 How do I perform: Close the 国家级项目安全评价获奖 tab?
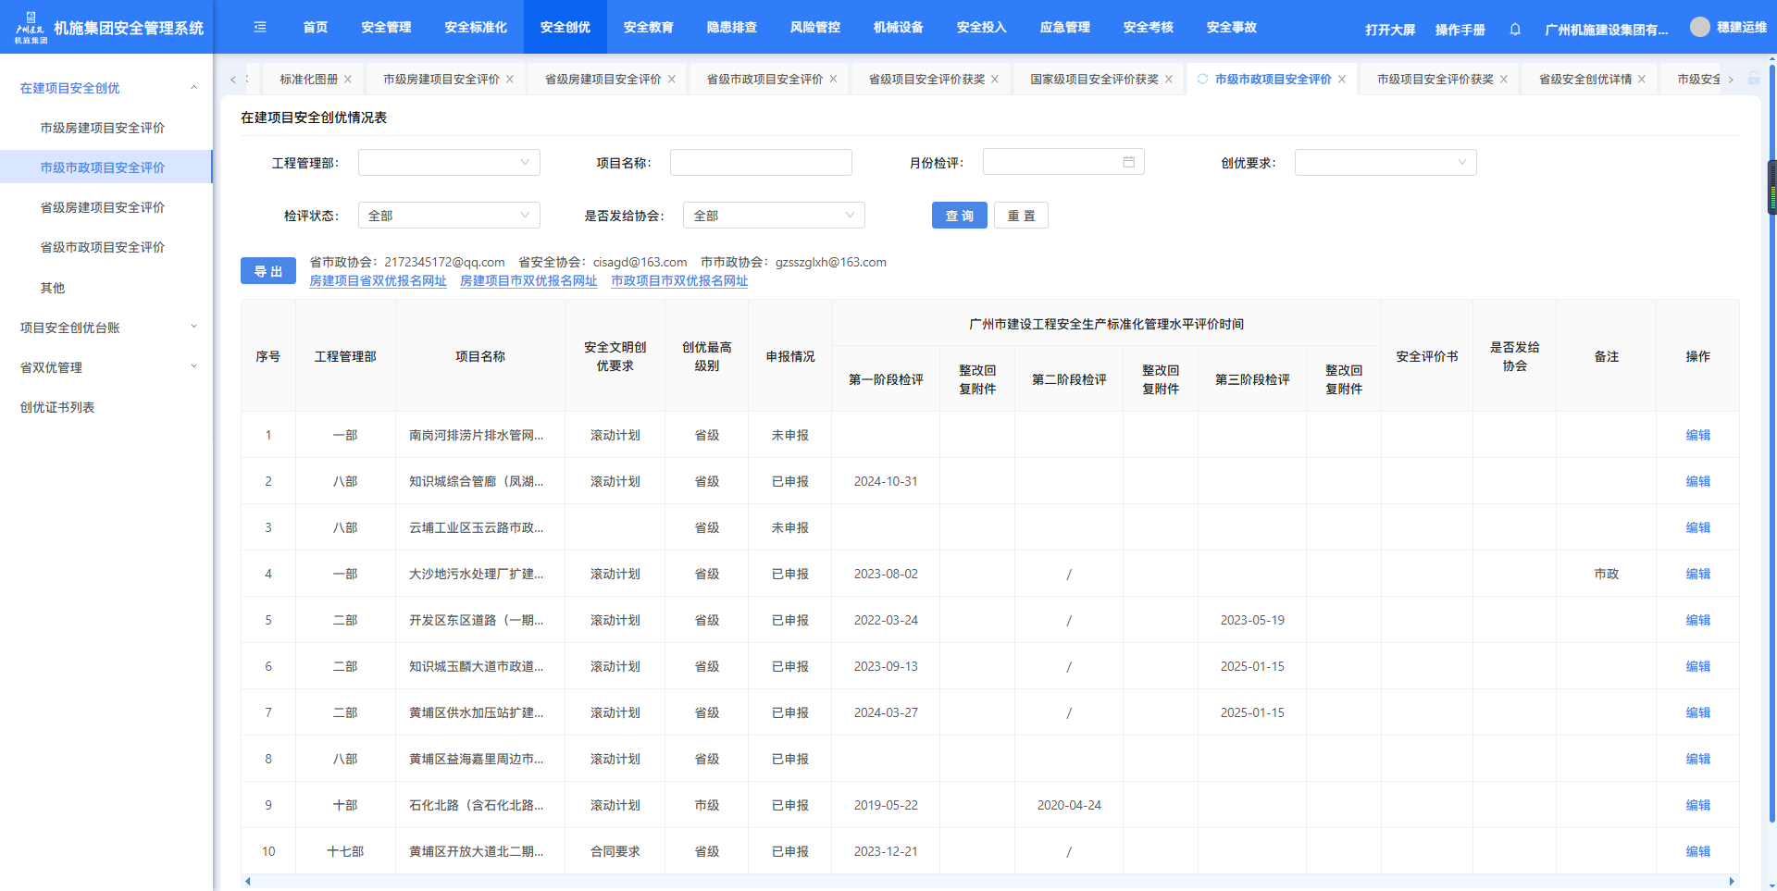(x=1169, y=80)
